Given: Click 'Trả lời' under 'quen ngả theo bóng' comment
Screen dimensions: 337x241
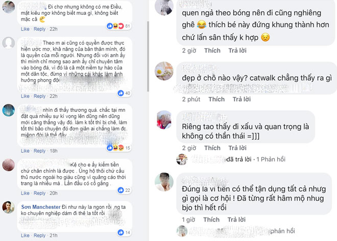Looking at the screenshot, I should pyautogui.click(x=237, y=51).
